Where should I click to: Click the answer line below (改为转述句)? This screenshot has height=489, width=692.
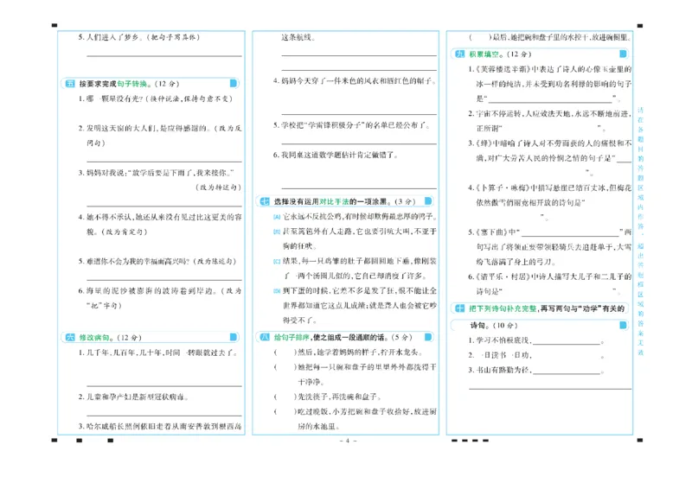pos(164,206)
